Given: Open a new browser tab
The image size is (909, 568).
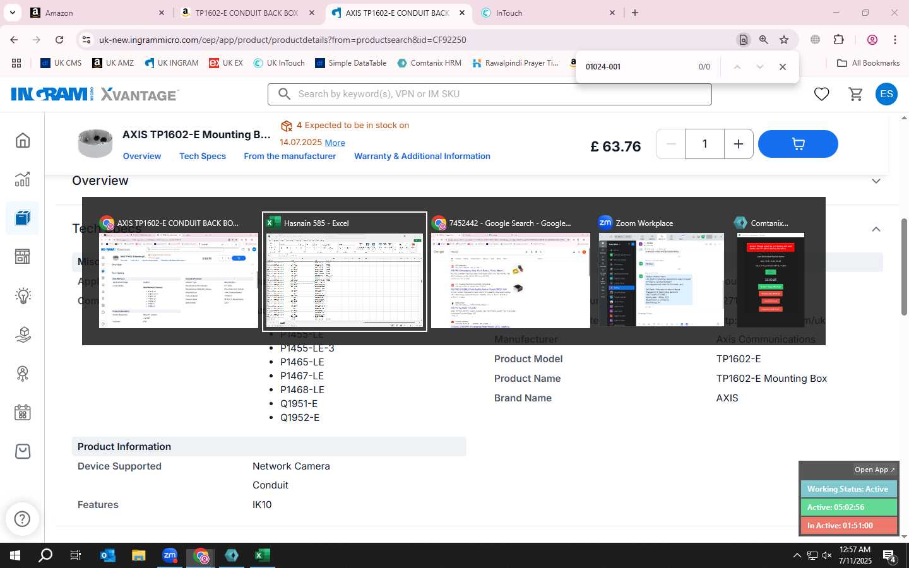Looking at the screenshot, I should [x=635, y=13].
